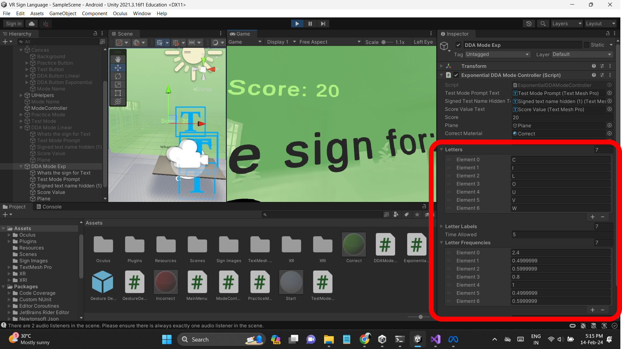Viewport: 622px width, 349px height.
Task: Open the Unity cloud services icon
Action: pyautogui.click(x=32, y=24)
